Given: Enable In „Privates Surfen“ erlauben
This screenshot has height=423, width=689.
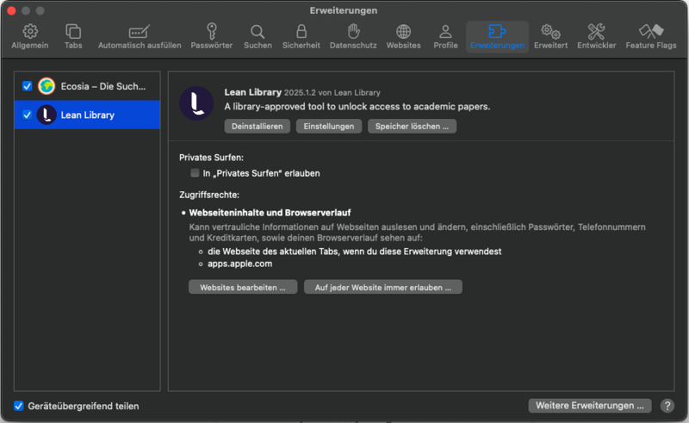Looking at the screenshot, I should 195,173.
